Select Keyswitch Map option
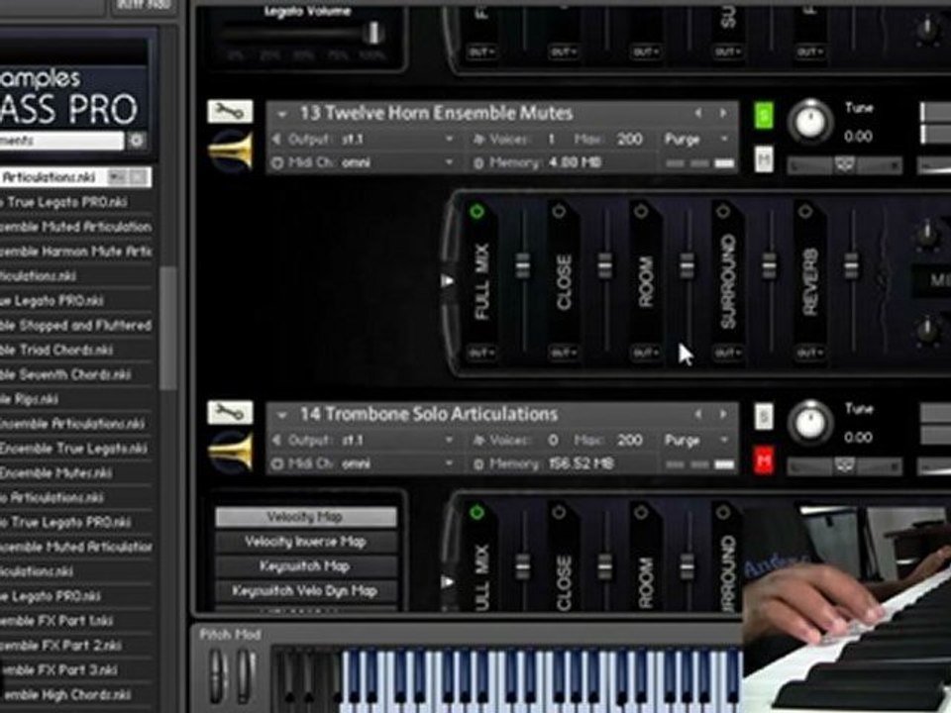 [x=306, y=566]
